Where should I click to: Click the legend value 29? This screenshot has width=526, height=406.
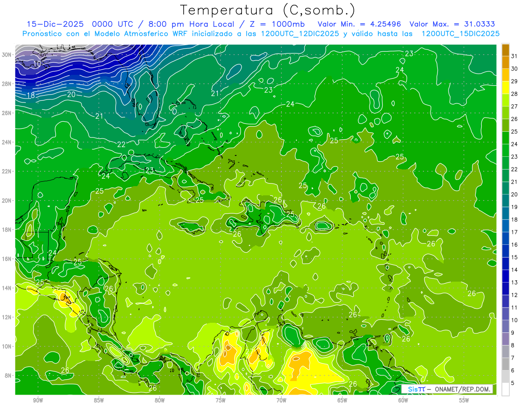515,81
